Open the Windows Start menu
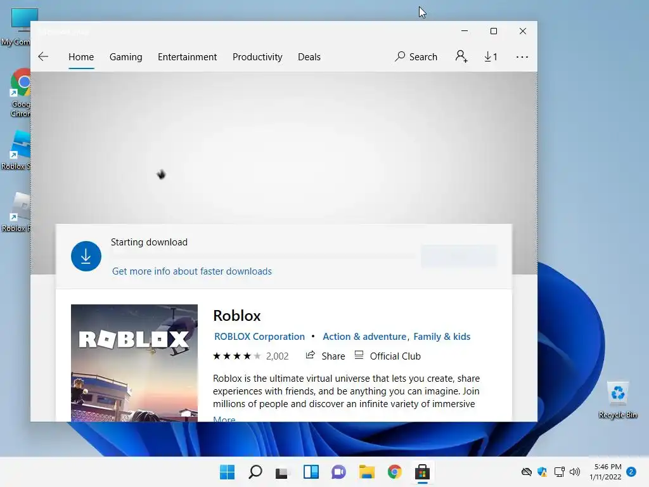 [228, 472]
